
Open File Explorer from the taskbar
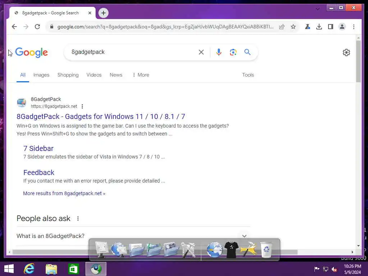pyautogui.click(x=51, y=269)
